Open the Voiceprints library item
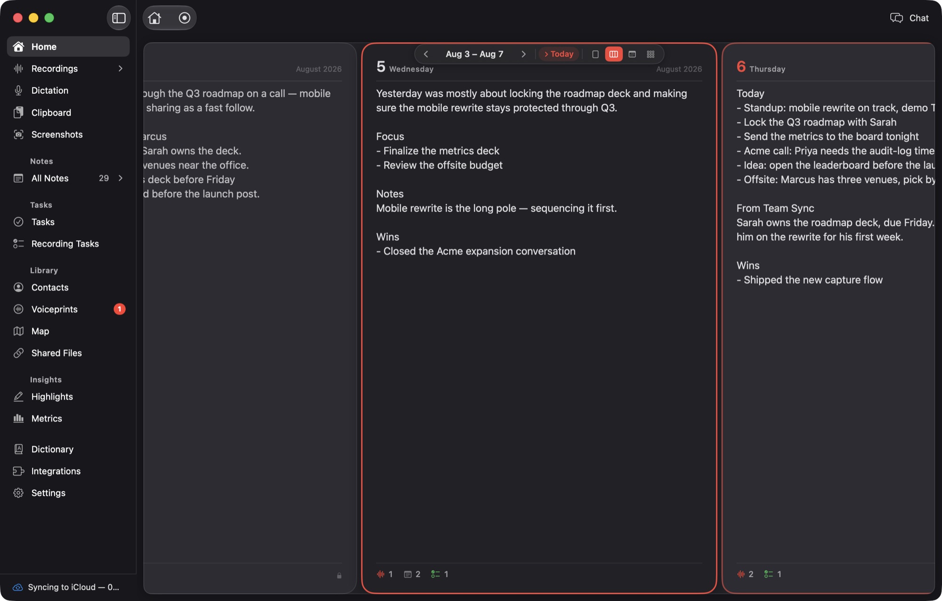 click(x=68, y=309)
